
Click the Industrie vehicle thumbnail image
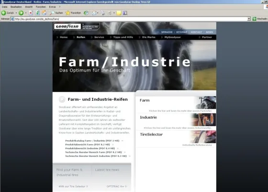point(203,120)
